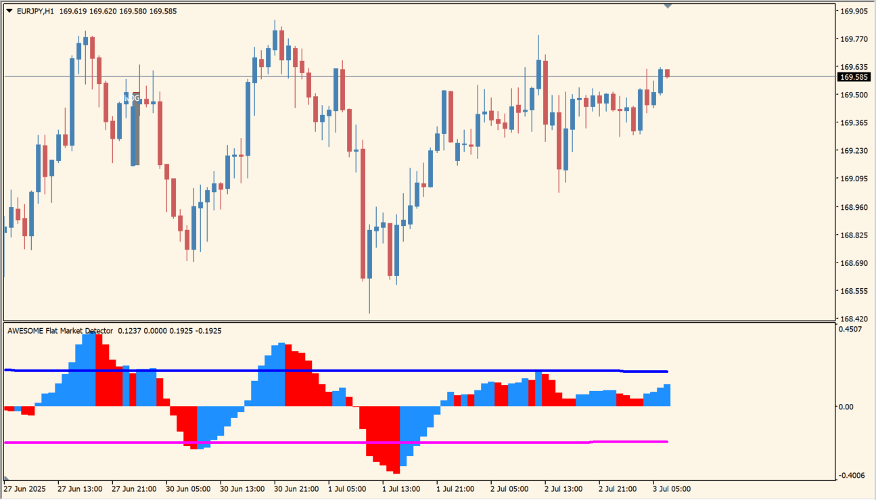Click the open price 169.619 in header
Screen dimensions: 876x500
click(72, 11)
